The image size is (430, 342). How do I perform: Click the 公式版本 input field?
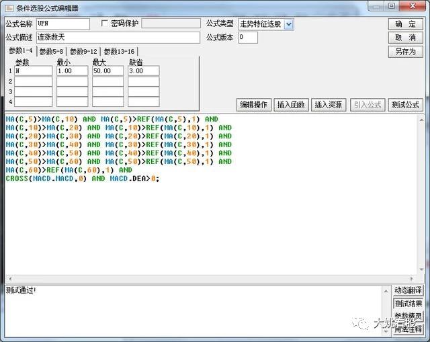point(248,38)
